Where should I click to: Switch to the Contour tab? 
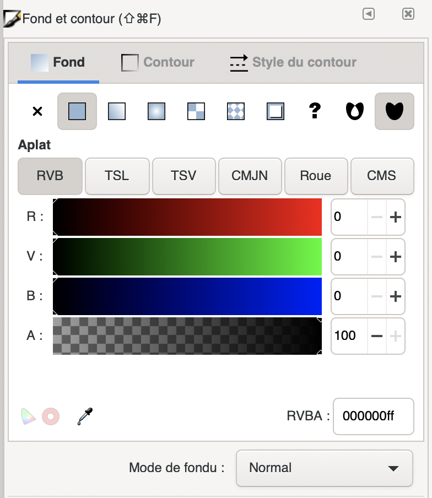[x=158, y=62]
